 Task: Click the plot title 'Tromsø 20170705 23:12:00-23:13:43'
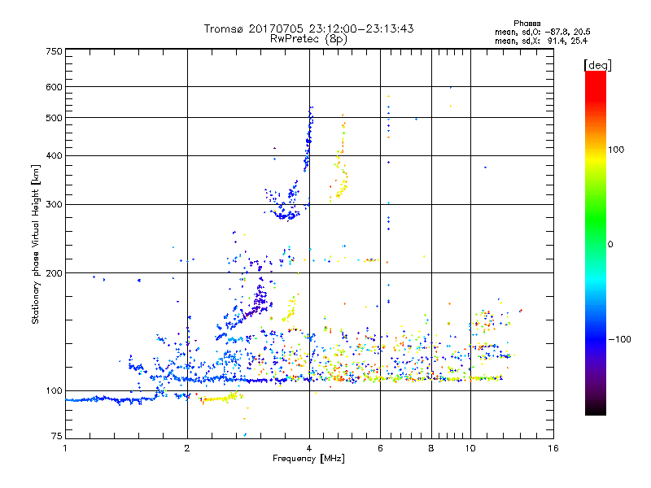click(x=308, y=28)
